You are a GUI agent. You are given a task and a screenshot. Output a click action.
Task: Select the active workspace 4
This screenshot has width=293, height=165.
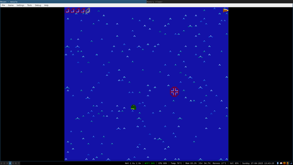[10, 163]
